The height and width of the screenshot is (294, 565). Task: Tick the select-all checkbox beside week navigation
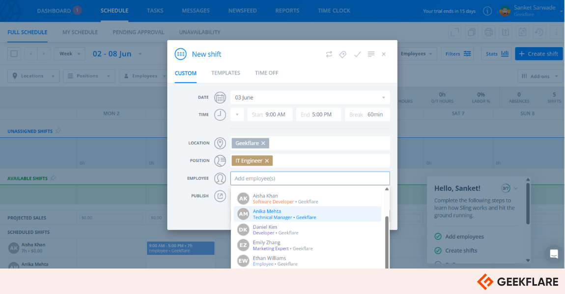click(x=14, y=54)
